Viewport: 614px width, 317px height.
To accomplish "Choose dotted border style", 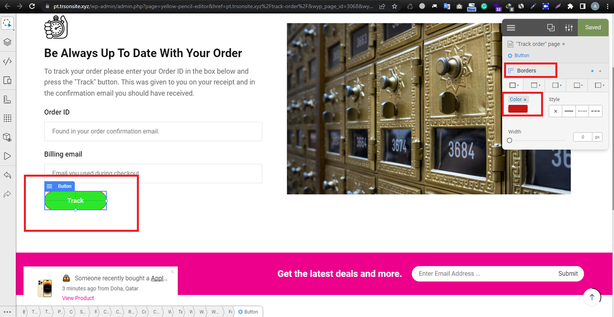I will pos(582,111).
